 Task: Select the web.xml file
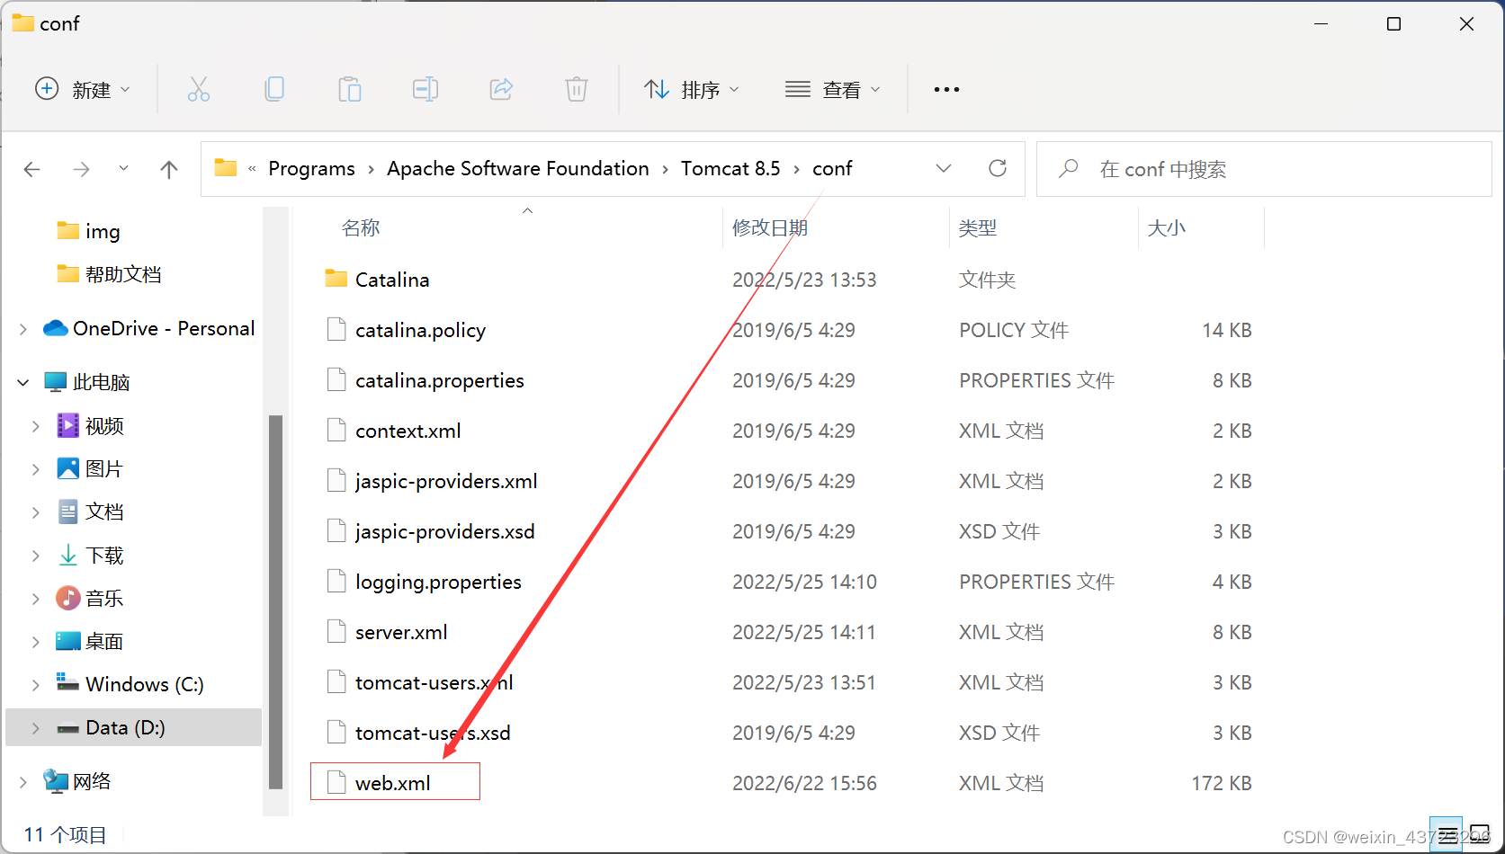click(393, 782)
